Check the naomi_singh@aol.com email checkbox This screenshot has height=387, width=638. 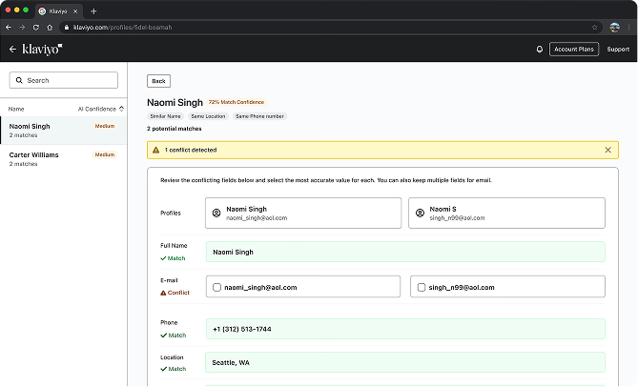tap(216, 288)
